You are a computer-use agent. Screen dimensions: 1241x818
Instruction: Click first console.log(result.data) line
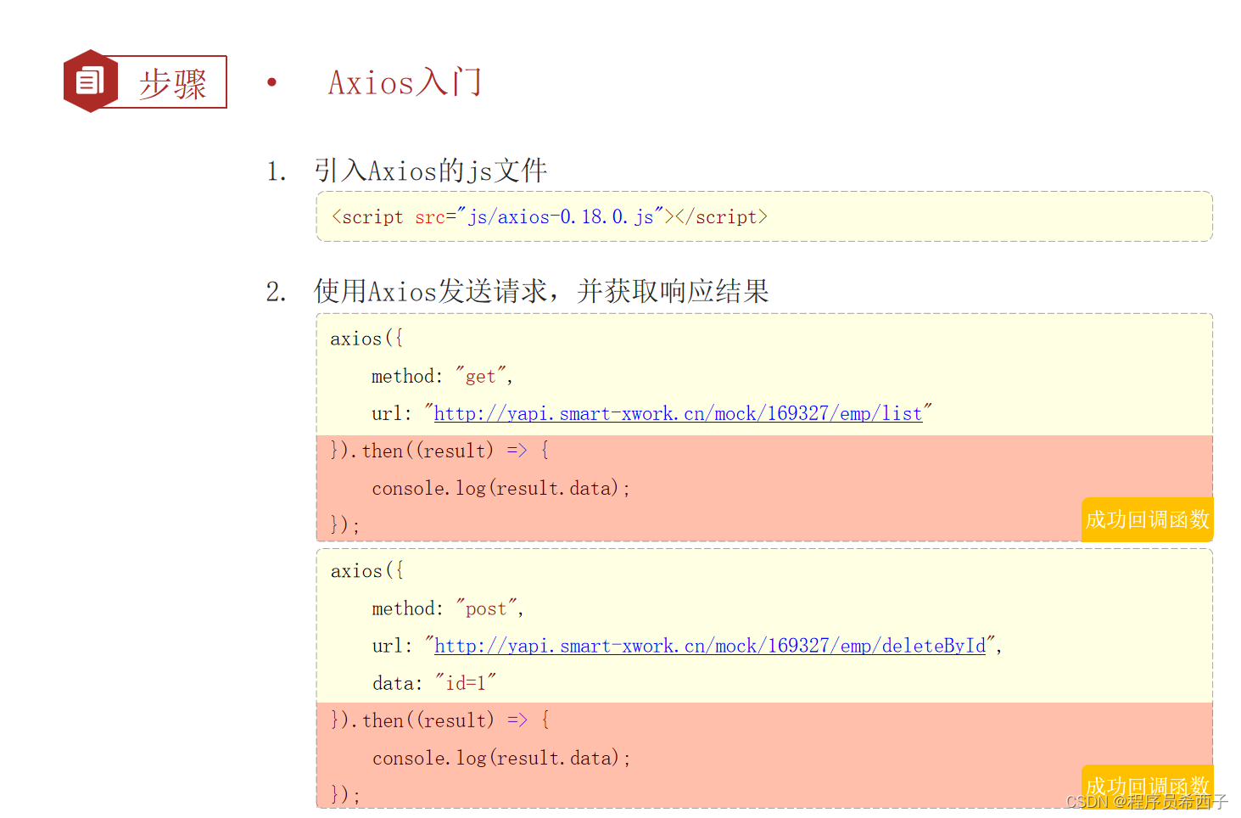tap(501, 488)
